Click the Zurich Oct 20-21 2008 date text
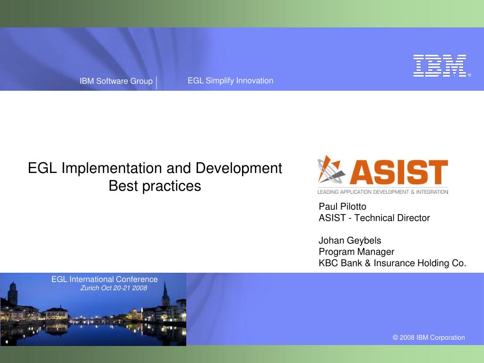The width and height of the screenshot is (484, 363). point(113,288)
